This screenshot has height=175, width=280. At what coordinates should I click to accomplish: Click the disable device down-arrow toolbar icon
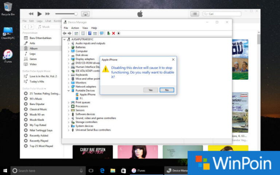(118, 33)
